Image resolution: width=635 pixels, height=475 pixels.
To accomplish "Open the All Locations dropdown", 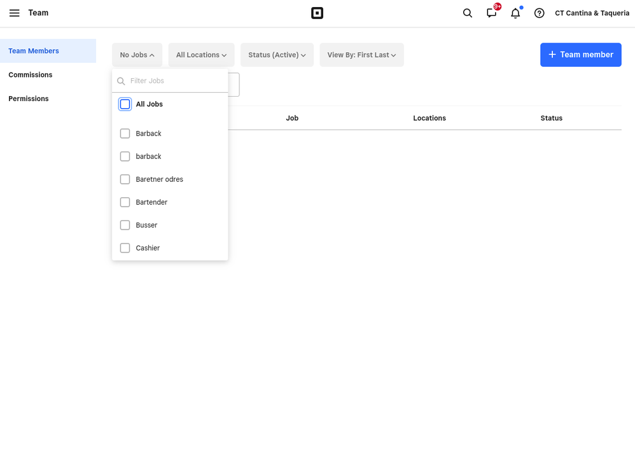I will click(x=201, y=55).
